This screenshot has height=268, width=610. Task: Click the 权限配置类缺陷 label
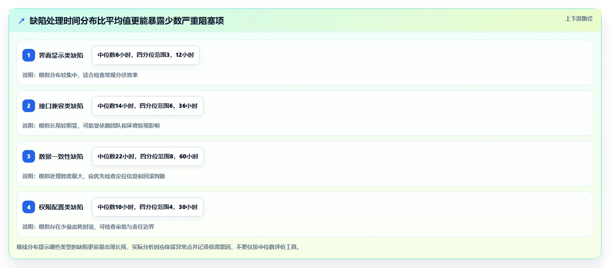[x=61, y=207]
